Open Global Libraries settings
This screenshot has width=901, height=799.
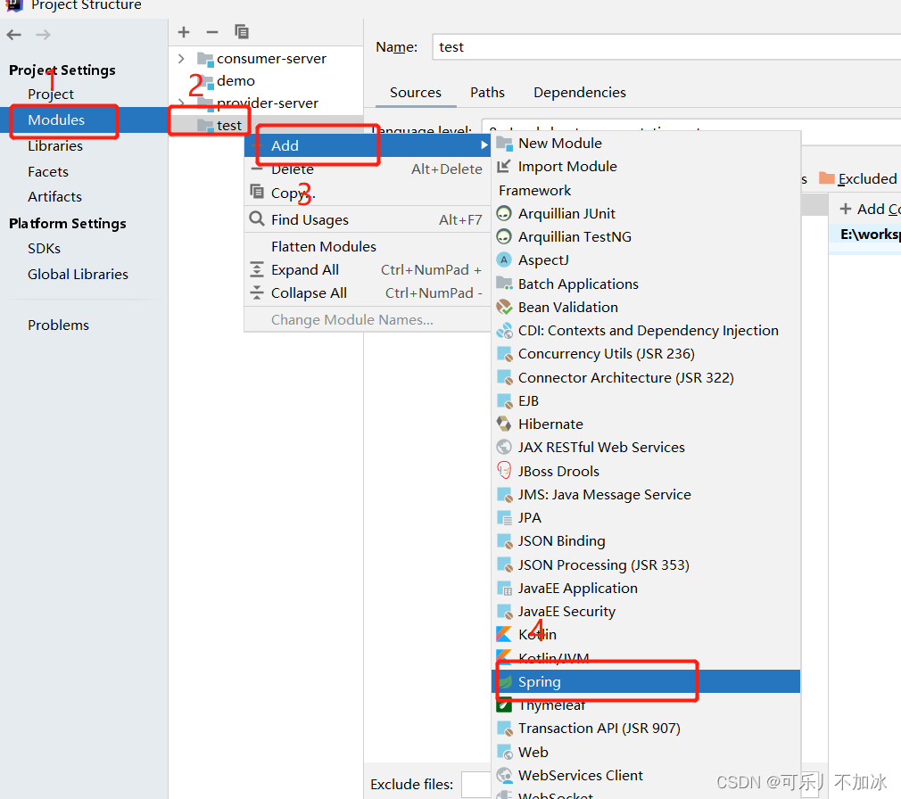[x=79, y=275]
